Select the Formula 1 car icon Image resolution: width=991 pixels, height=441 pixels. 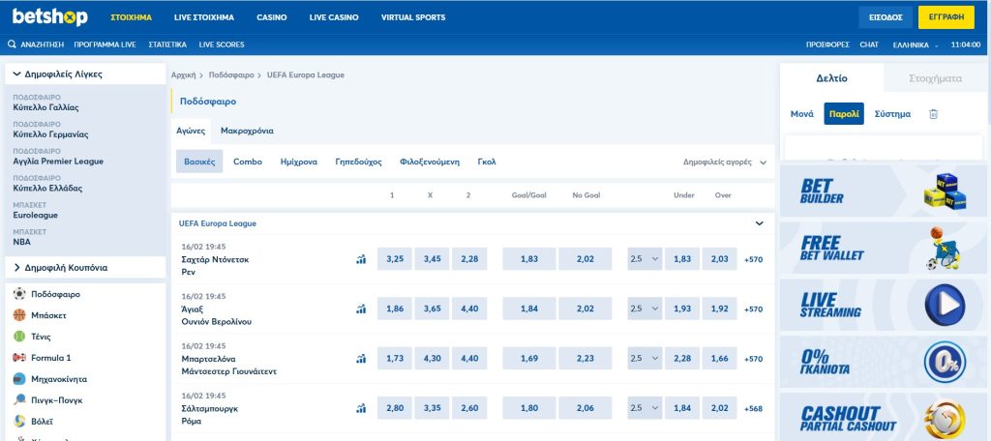pos(19,358)
